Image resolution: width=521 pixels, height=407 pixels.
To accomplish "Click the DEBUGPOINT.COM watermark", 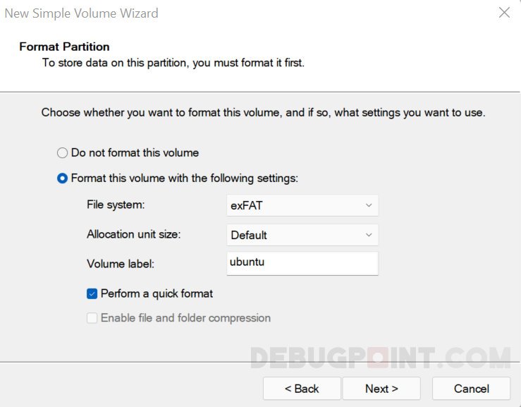I will [379, 358].
